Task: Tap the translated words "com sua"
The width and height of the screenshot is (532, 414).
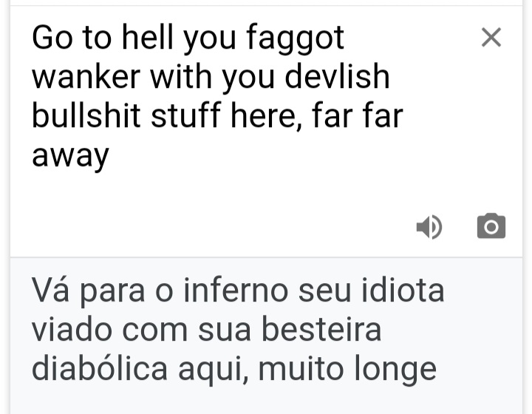Action: [x=186, y=330]
